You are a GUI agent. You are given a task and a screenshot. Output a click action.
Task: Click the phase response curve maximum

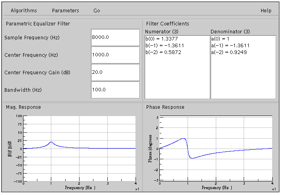click(183, 139)
